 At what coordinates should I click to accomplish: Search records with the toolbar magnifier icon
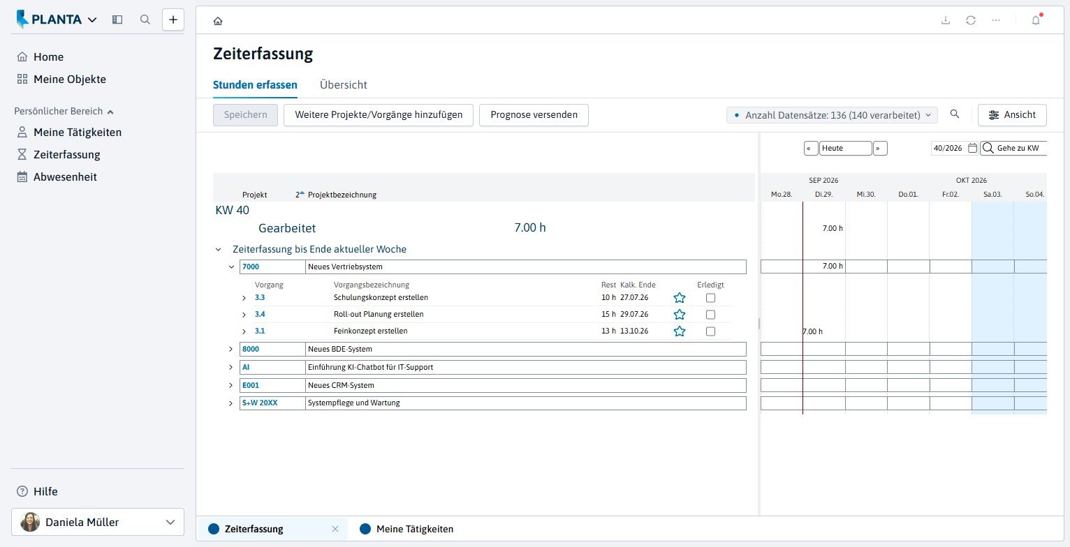point(955,114)
